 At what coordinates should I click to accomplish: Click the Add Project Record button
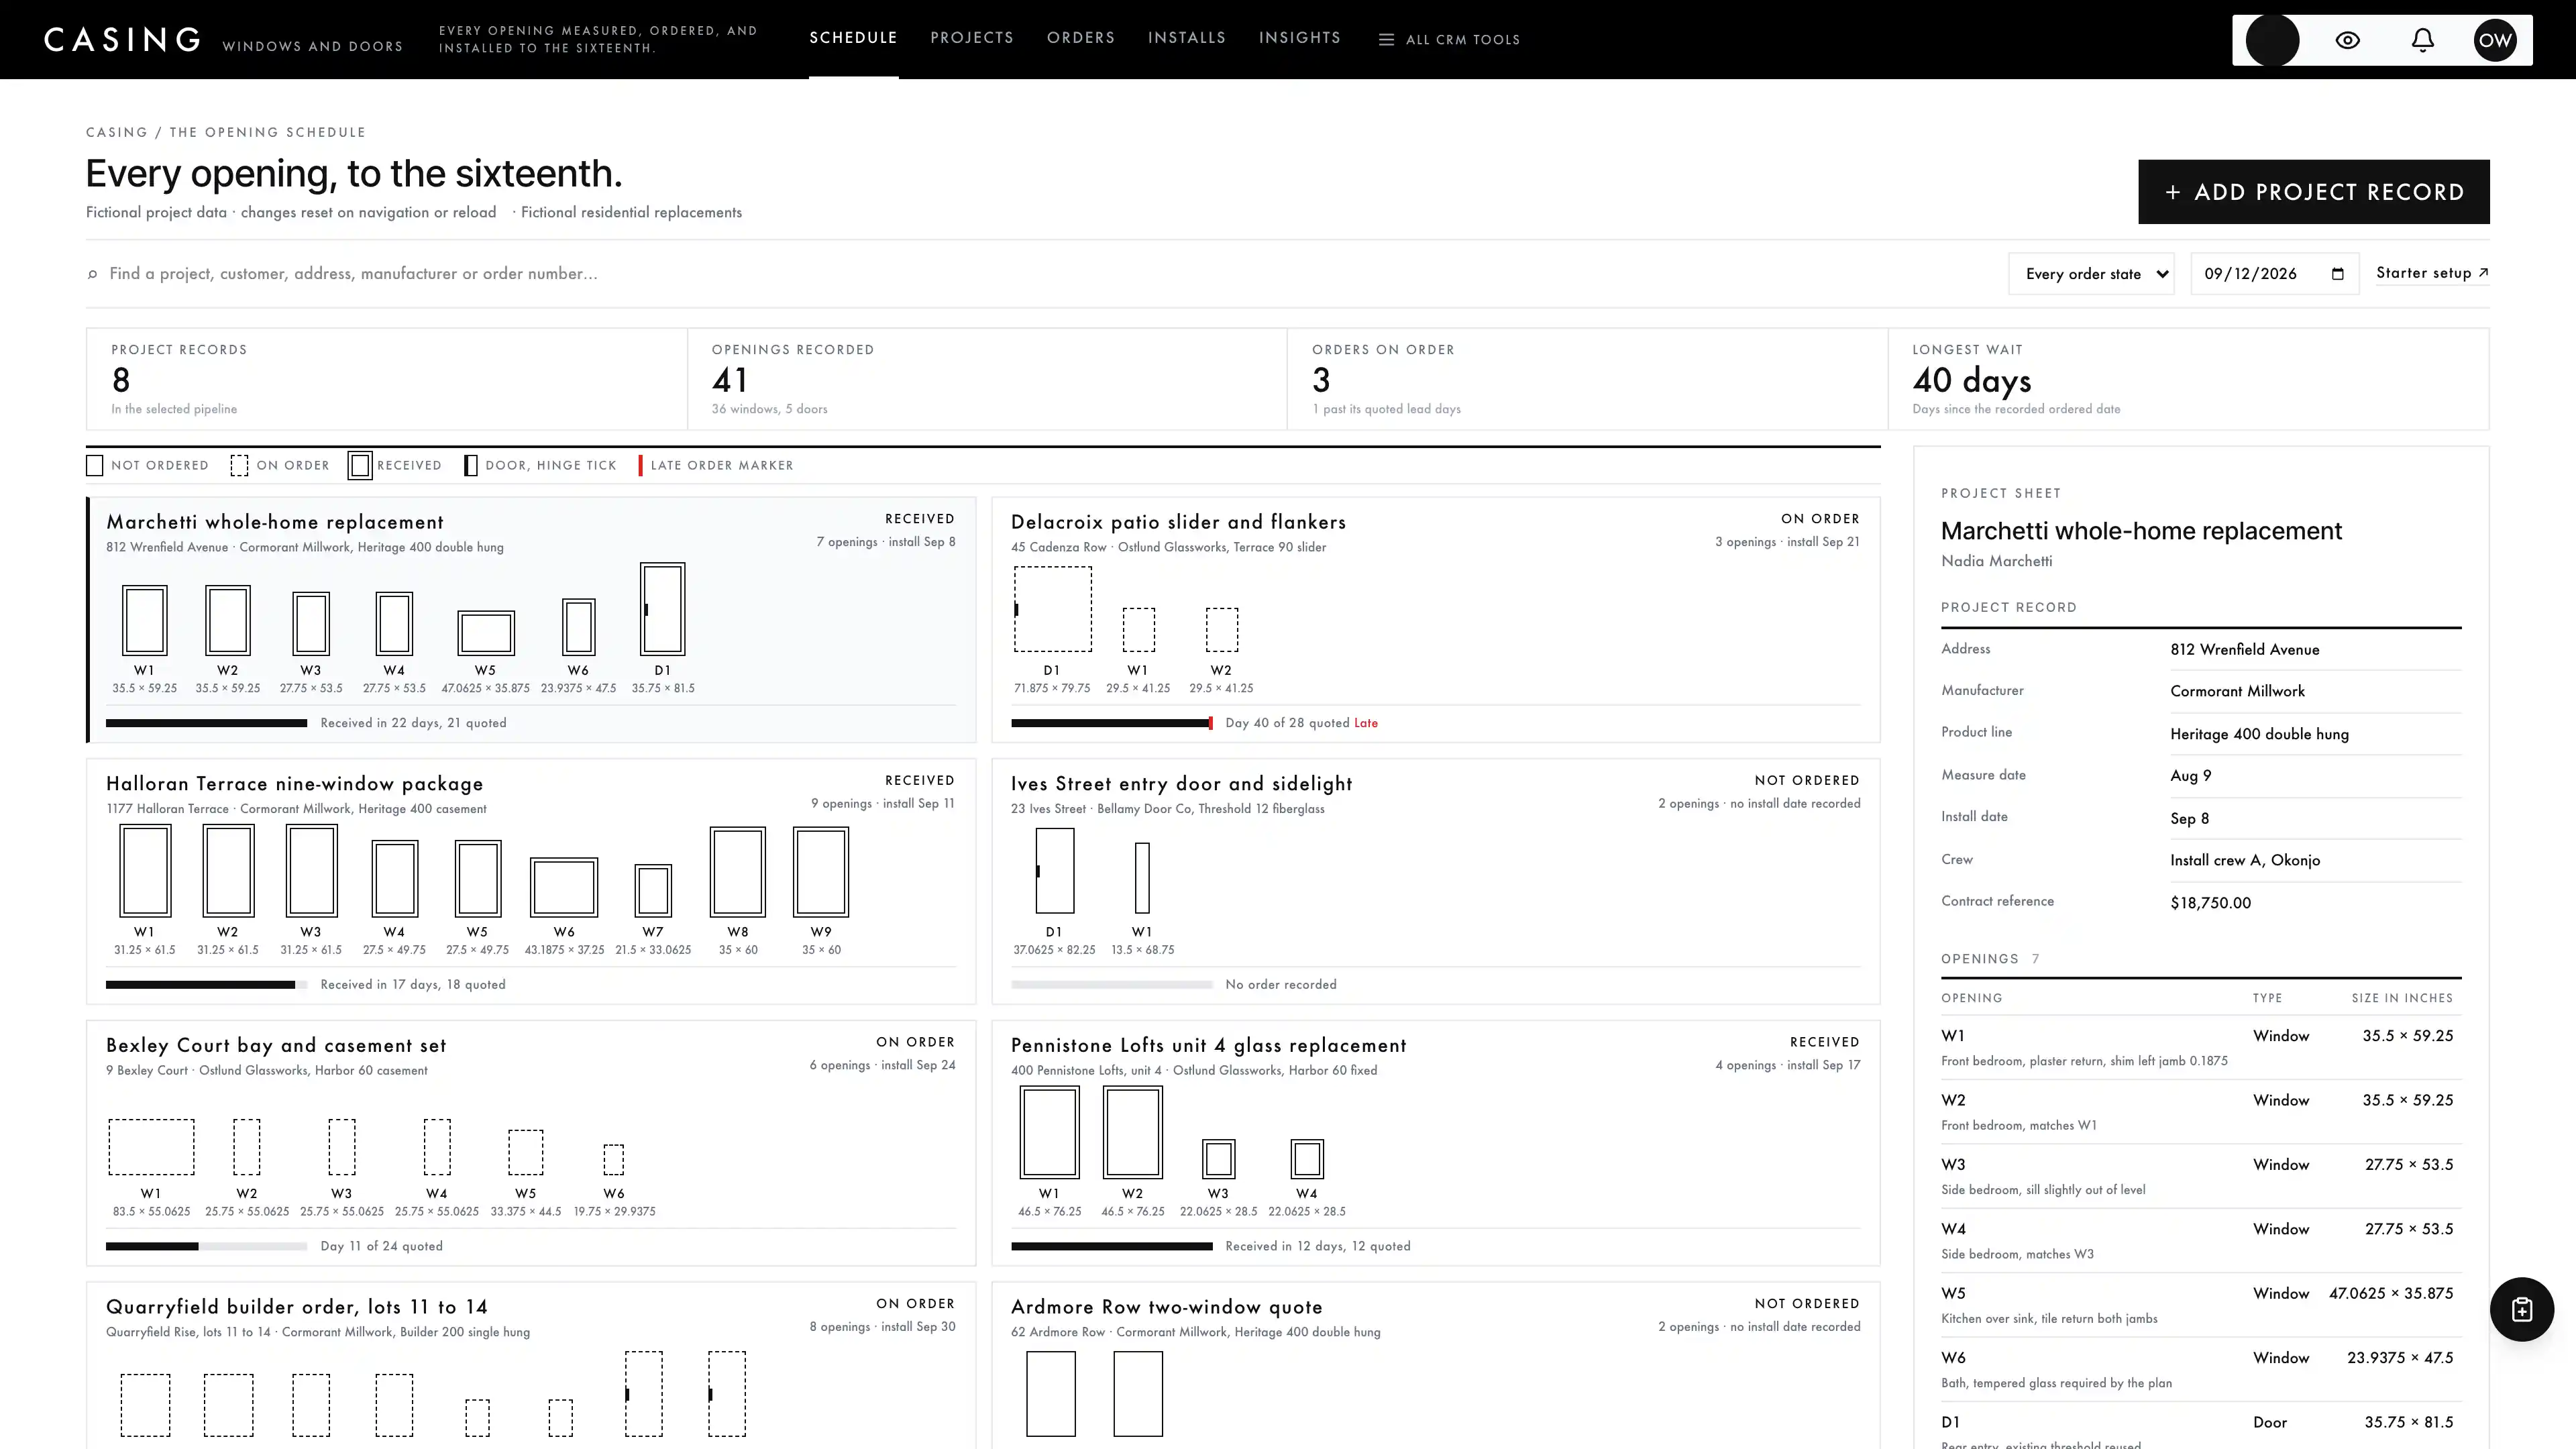pos(2313,192)
